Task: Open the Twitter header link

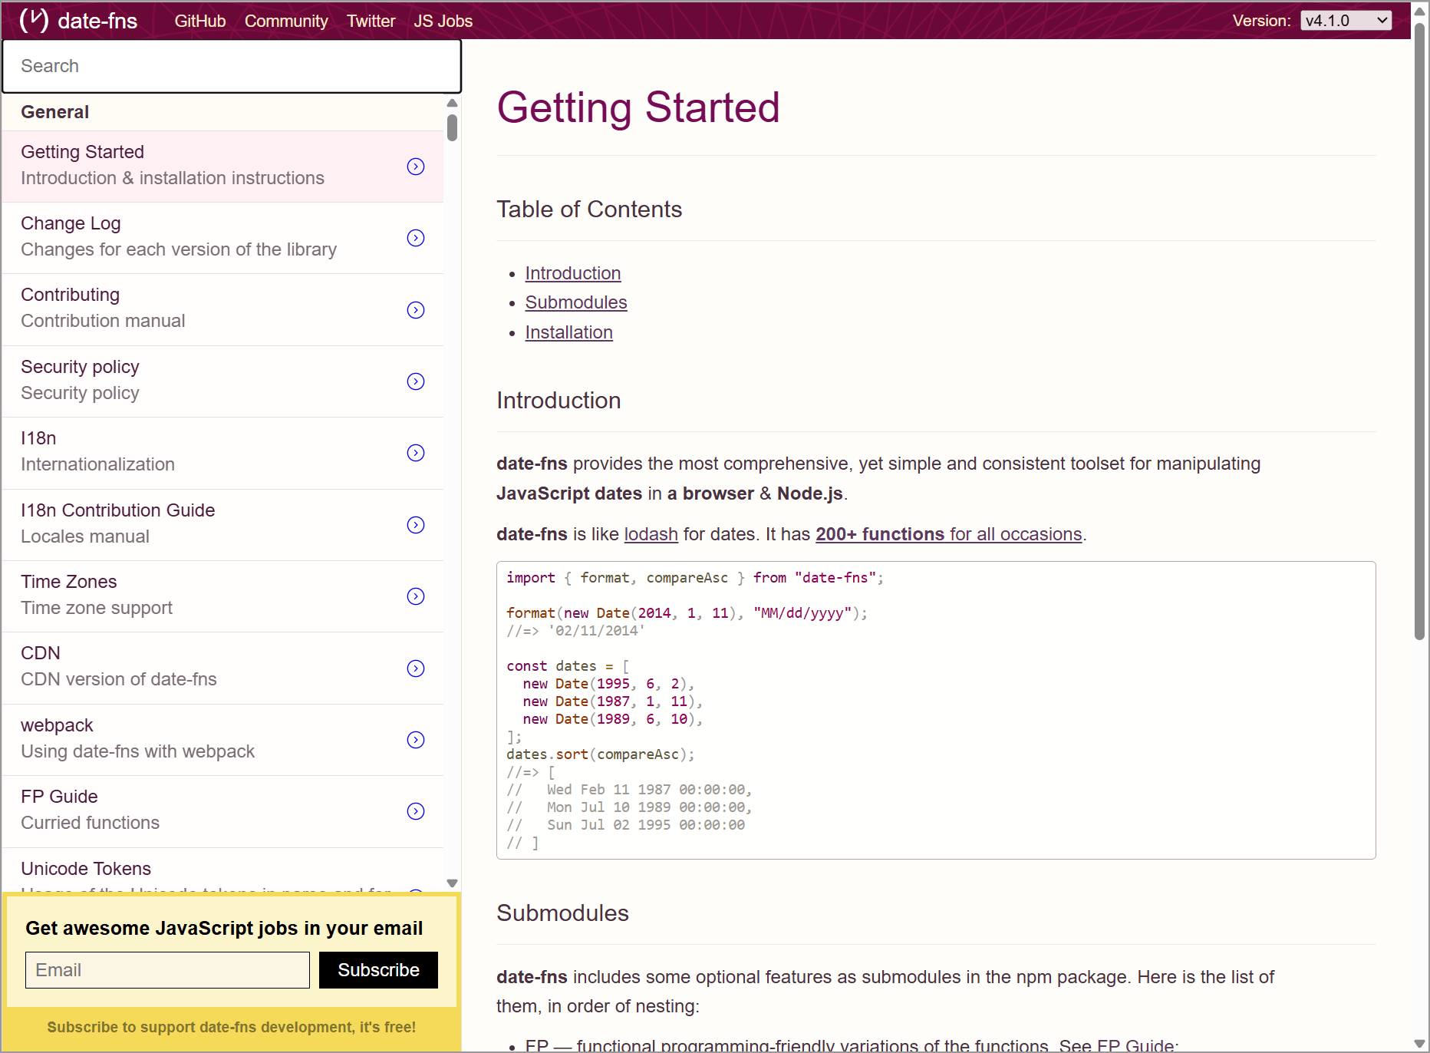Action: [x=371, y=21]
